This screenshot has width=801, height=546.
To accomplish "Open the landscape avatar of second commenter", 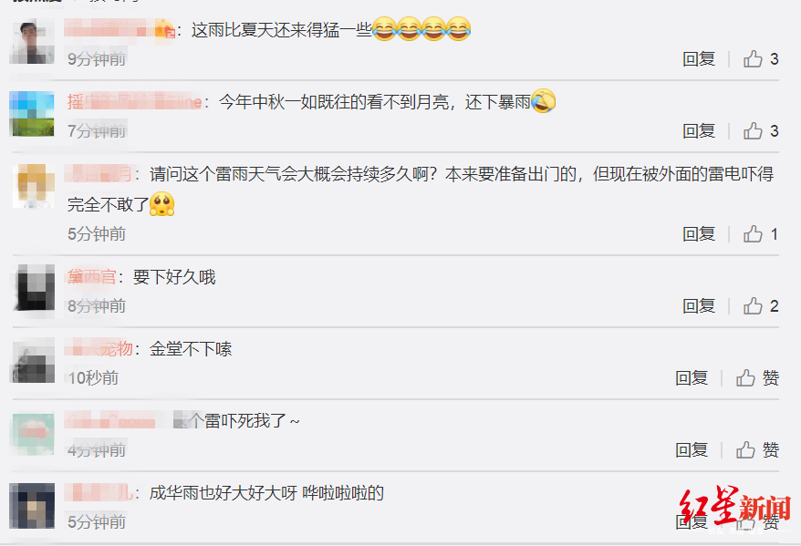I will click(32, 114).
